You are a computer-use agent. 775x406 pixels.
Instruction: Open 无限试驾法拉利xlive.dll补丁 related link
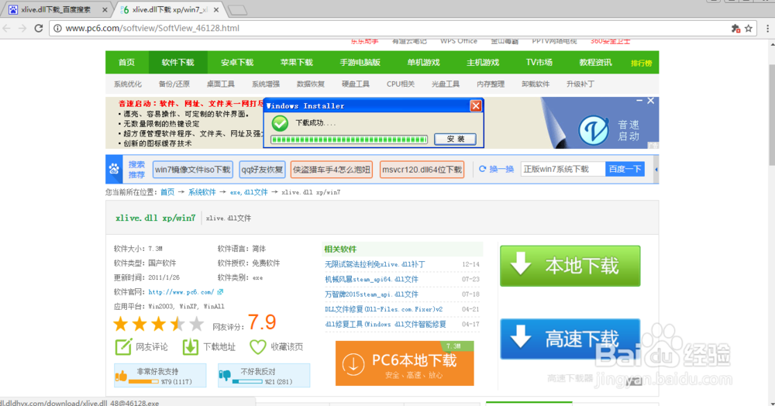pyautogui.click(x=374, y=264)
